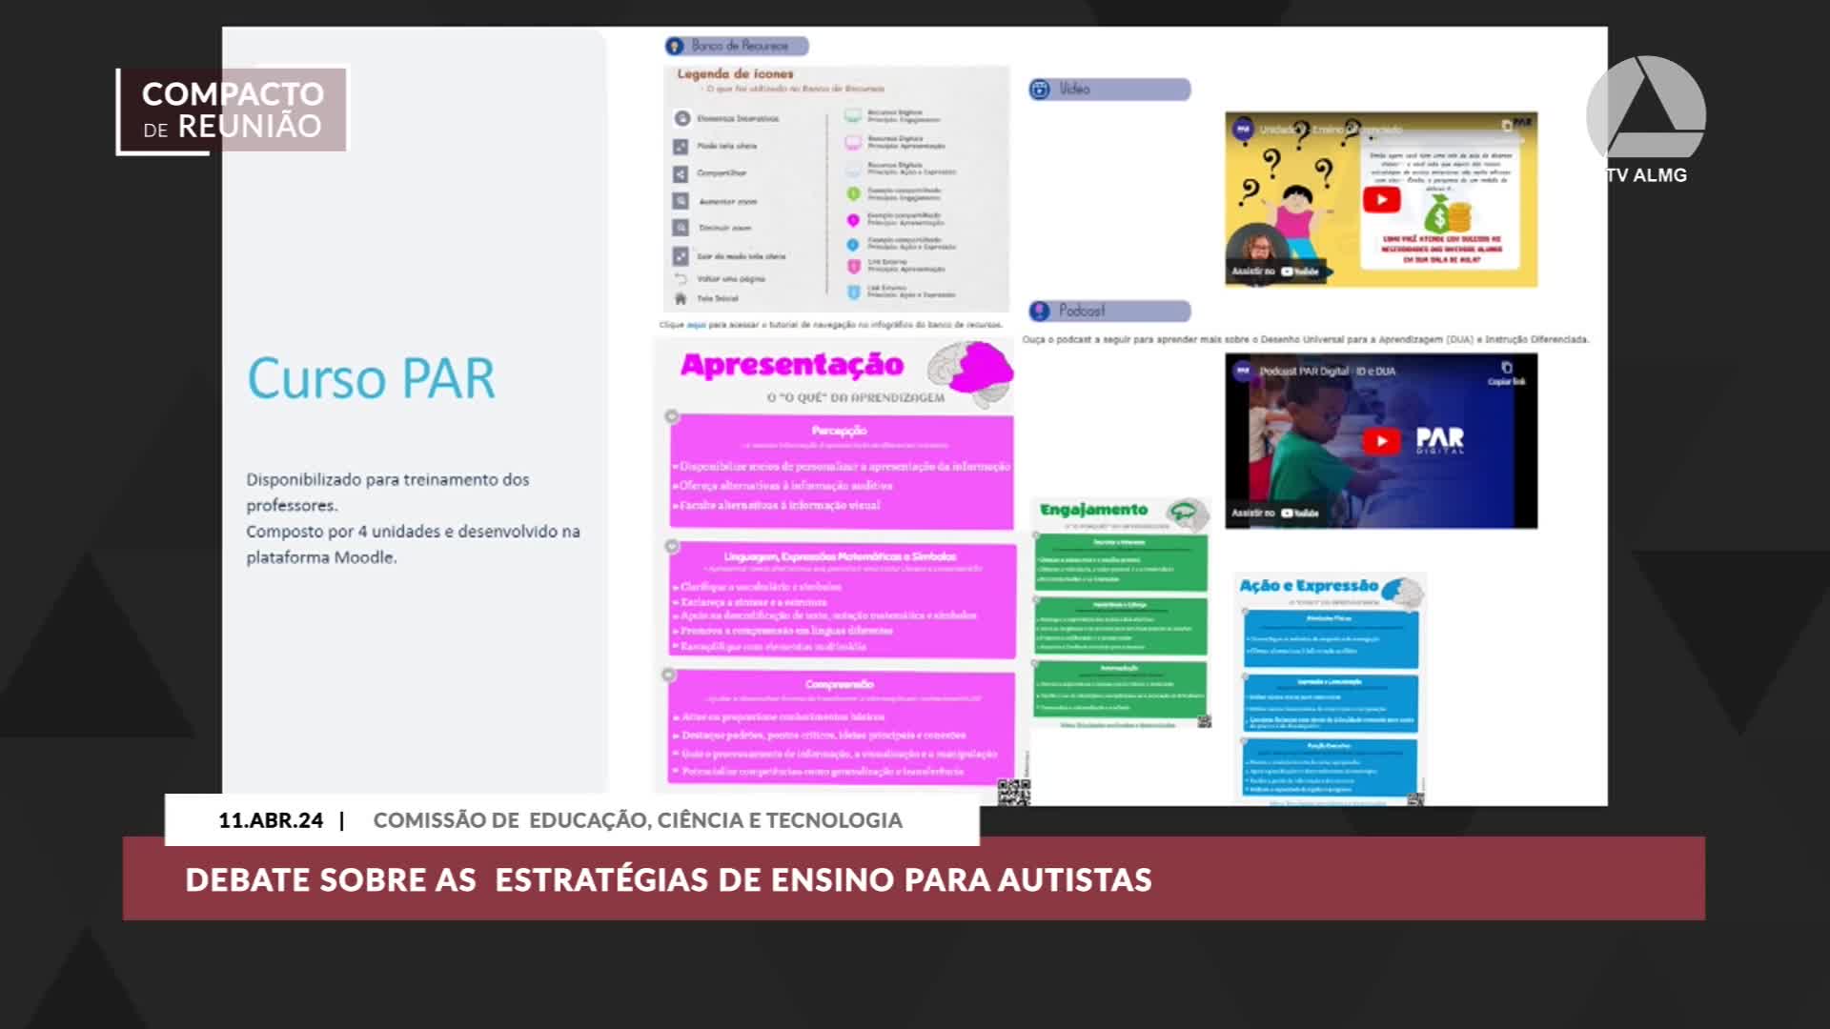Viewport: 1830px width, 1029px height.
Task: Open the green Engajamento infographic
Action: [x=1121, y=610]
